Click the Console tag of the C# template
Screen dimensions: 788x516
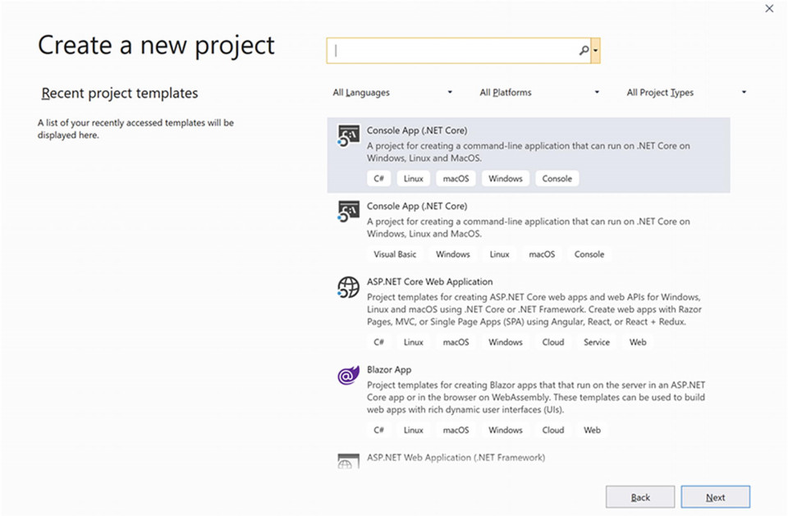coord(557,178)
